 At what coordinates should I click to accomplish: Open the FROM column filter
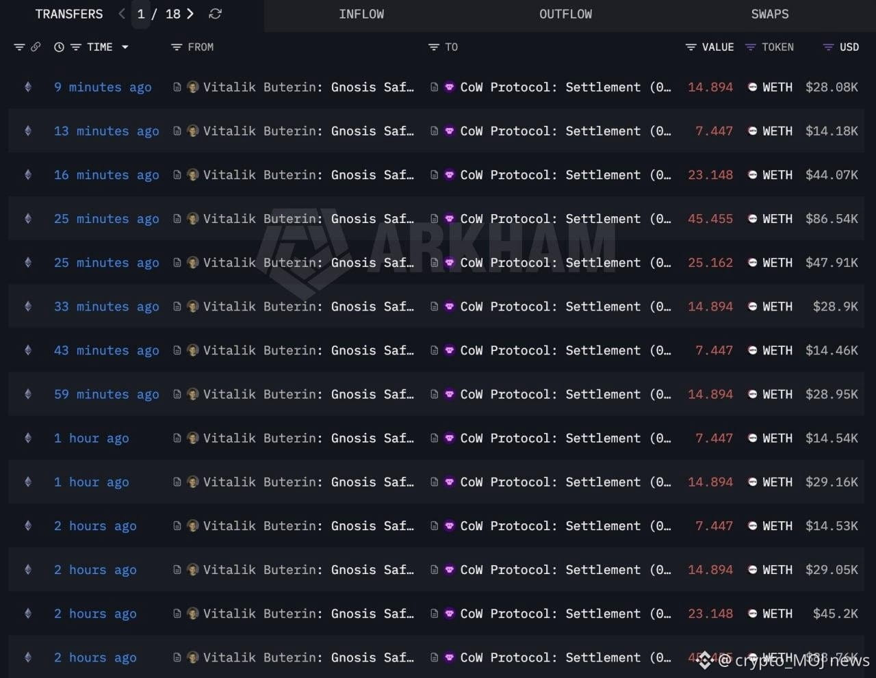pos(177,47)
